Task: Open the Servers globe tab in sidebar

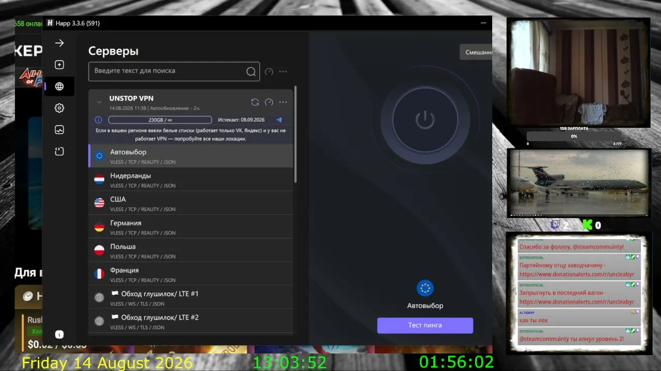Action: 59,87
